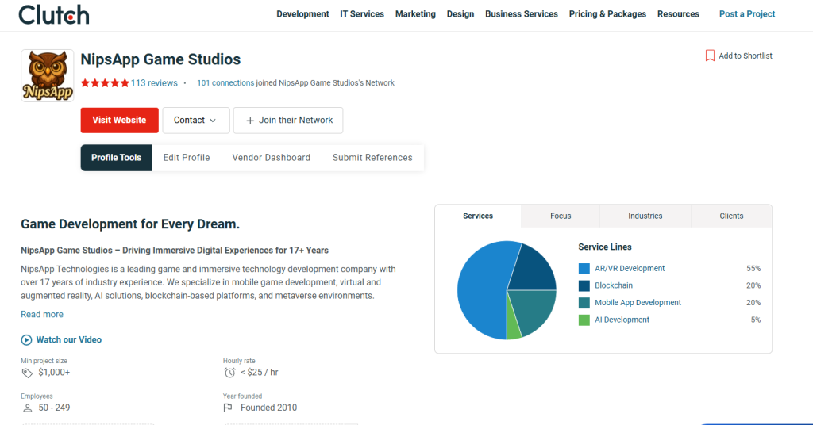The image size is (813, 425).
Task: Open the Business Services menu
Action: point(522,14)
